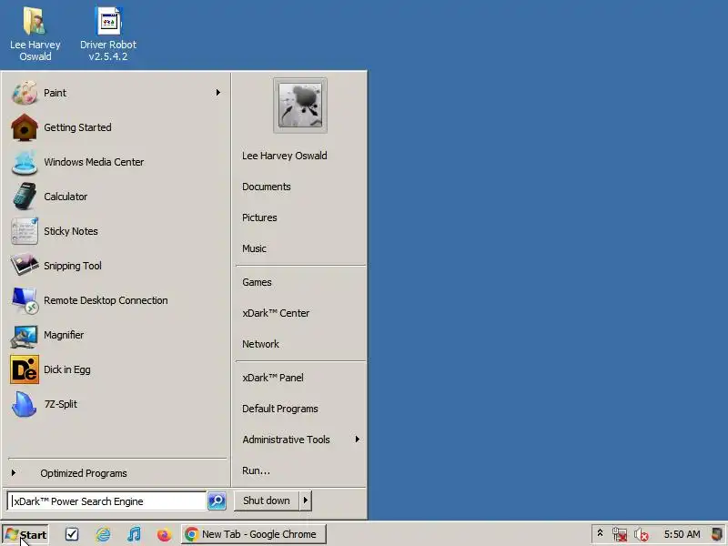Screen dimensions: 728x546
Task: Open the Sticky Notes icon
Action: click(x=25, y=231)
